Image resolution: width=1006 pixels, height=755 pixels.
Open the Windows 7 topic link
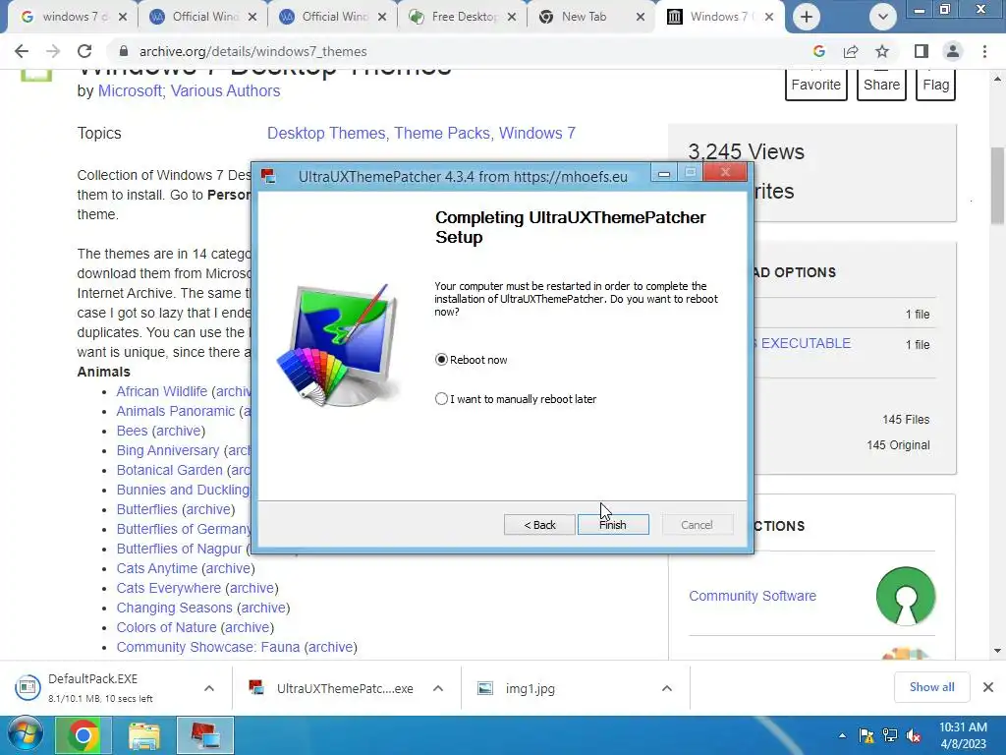(537, 133)
